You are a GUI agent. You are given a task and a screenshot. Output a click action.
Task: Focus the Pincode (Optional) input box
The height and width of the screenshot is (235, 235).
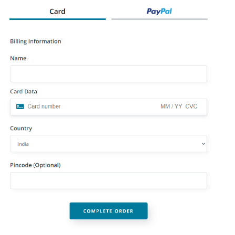(x=108, y=180)
